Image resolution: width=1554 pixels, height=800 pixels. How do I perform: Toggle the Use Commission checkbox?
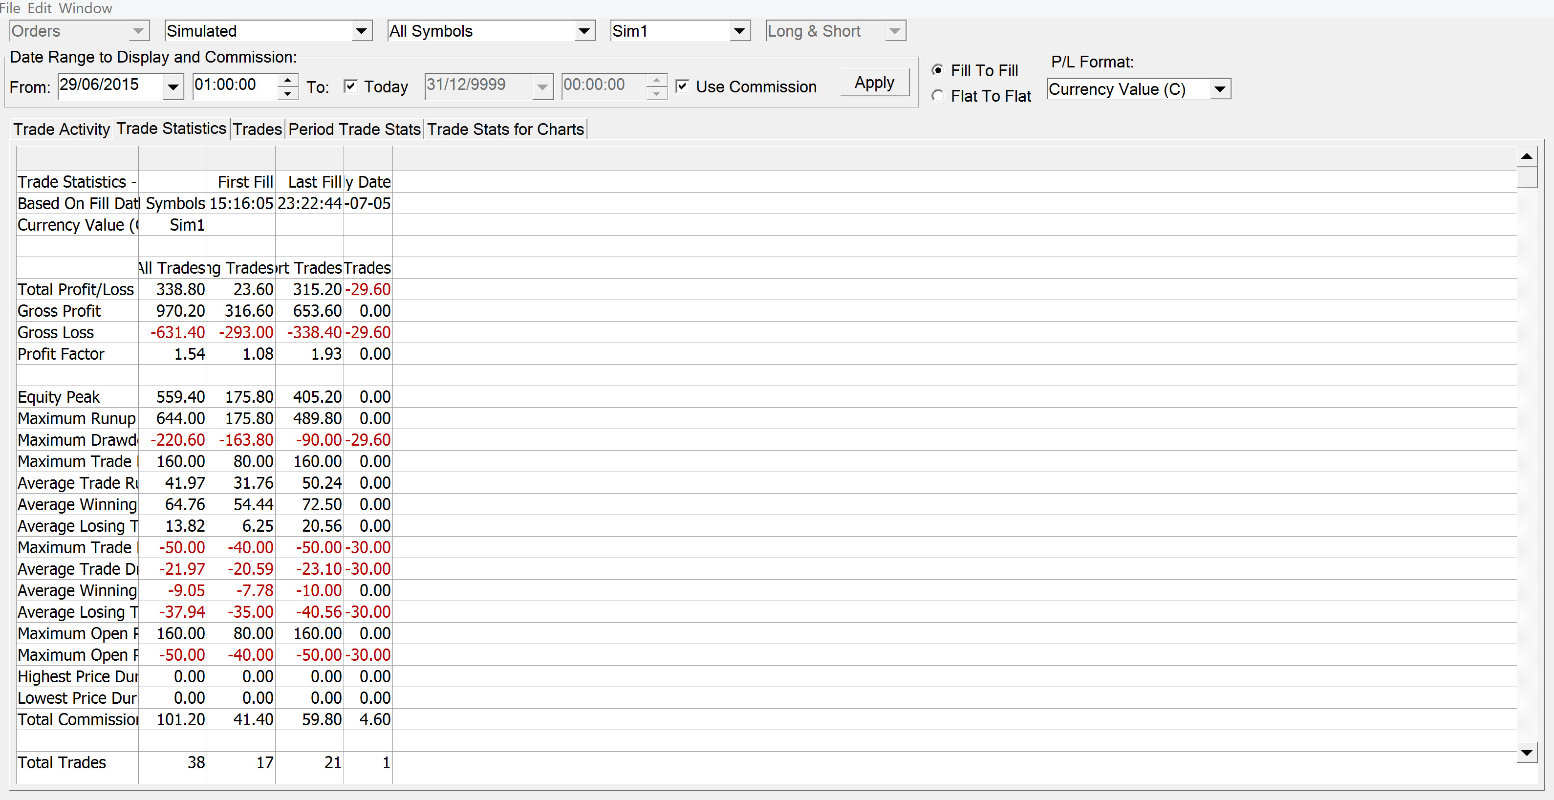click(x=682, y=86)
